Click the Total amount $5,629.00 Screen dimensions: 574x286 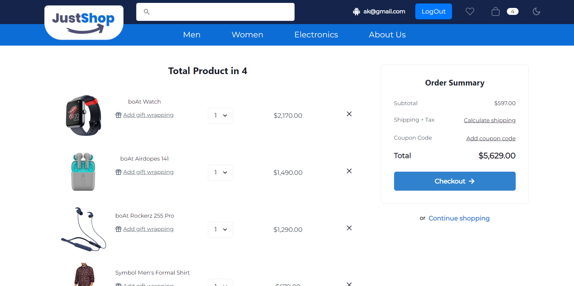pyautogui.click(x=497, y=156)
